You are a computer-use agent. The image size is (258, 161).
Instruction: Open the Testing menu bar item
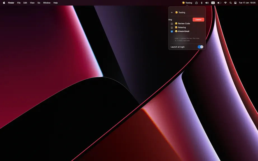[x=187, y=3]
